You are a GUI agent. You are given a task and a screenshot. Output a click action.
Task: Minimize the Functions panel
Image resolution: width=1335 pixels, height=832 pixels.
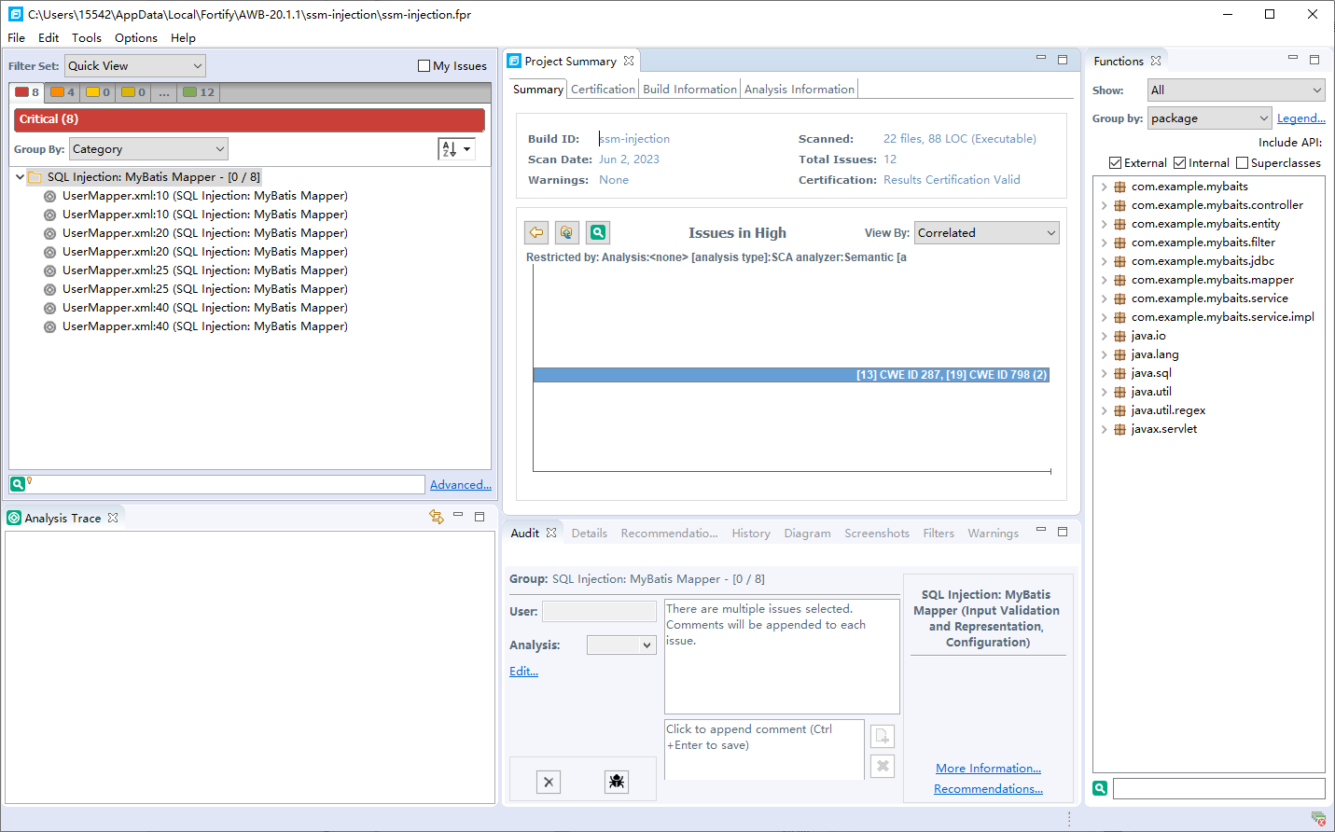click(1293, 59)
